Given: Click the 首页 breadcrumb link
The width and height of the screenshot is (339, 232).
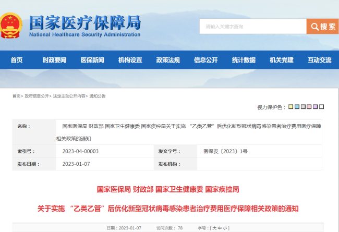Looking at the screenshot, I should [x=17, y=96].
